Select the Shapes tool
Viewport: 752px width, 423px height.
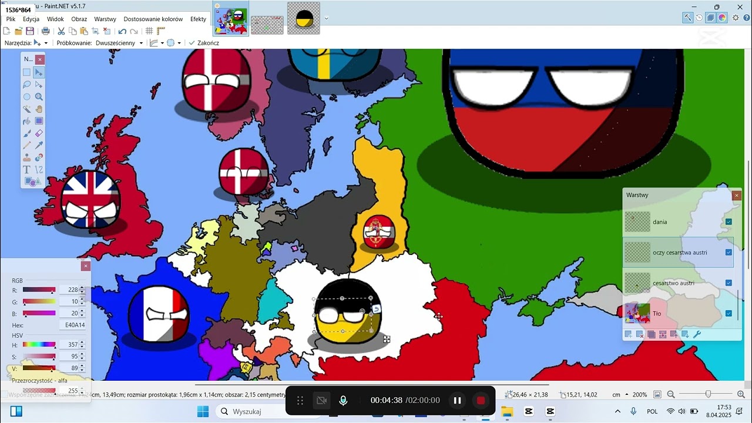(32, 182)
